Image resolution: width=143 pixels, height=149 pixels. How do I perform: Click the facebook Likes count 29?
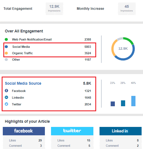(x=40, y=140)
